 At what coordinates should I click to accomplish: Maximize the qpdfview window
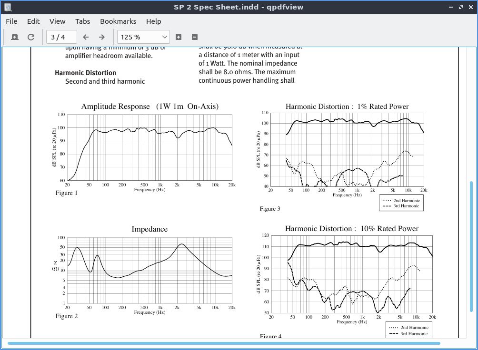(x=461, y=7)
